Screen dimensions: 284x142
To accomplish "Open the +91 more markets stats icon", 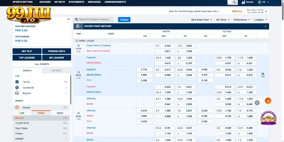I will point(263,75).
